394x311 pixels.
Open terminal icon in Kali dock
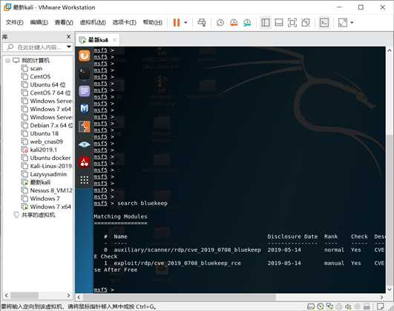click(x=84, y=73)
